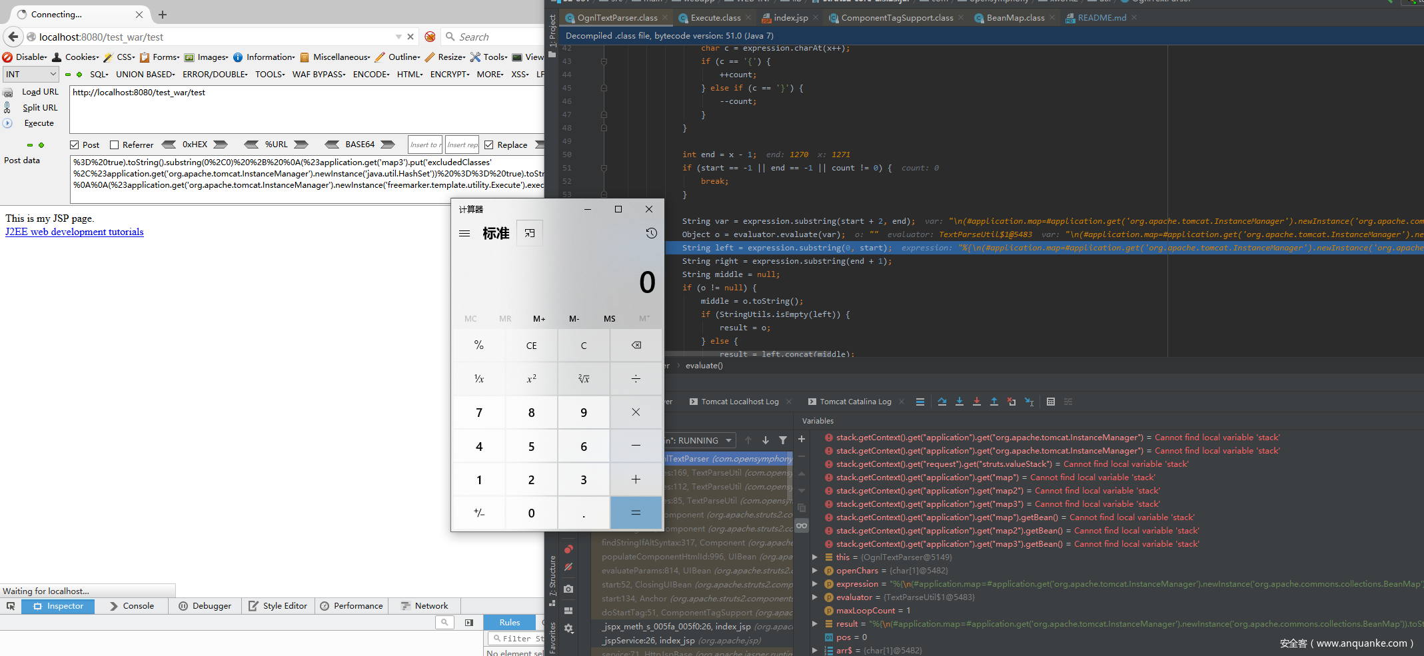Open the Cookies toolbar menu

[77, 57]
